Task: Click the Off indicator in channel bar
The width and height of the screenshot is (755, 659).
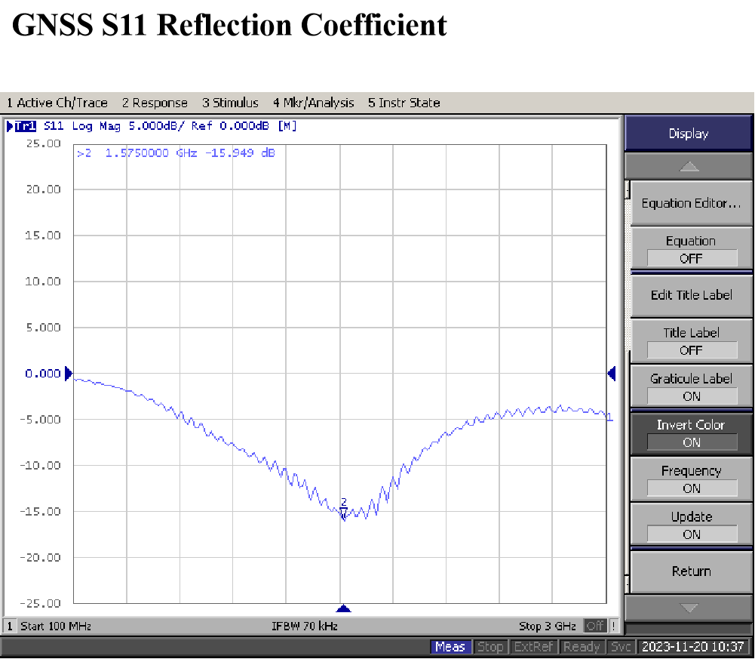Action: coord(595,627)
